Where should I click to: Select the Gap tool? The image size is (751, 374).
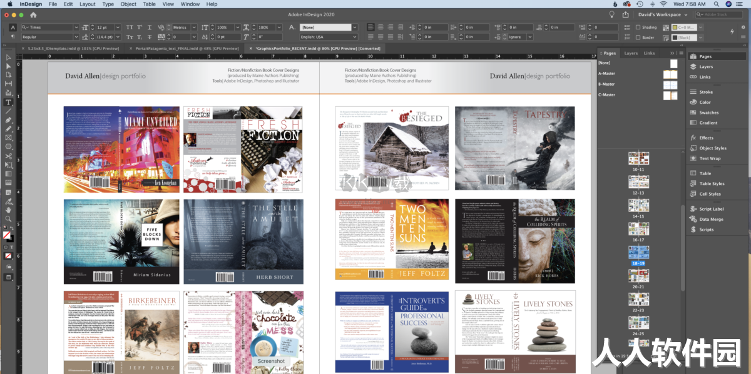8,83
